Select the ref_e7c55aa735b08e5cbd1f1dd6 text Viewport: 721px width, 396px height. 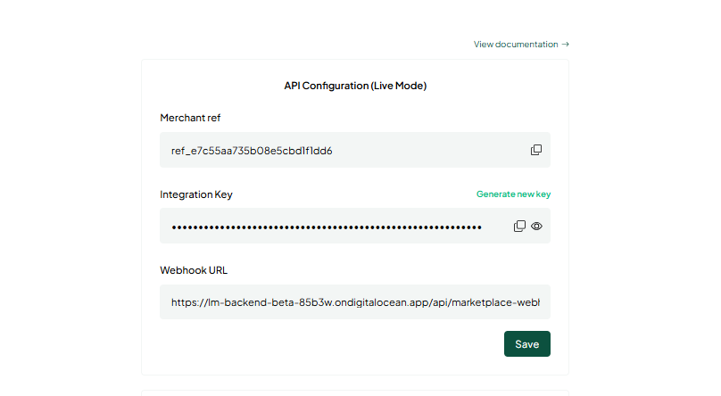(x=252, y=151)
